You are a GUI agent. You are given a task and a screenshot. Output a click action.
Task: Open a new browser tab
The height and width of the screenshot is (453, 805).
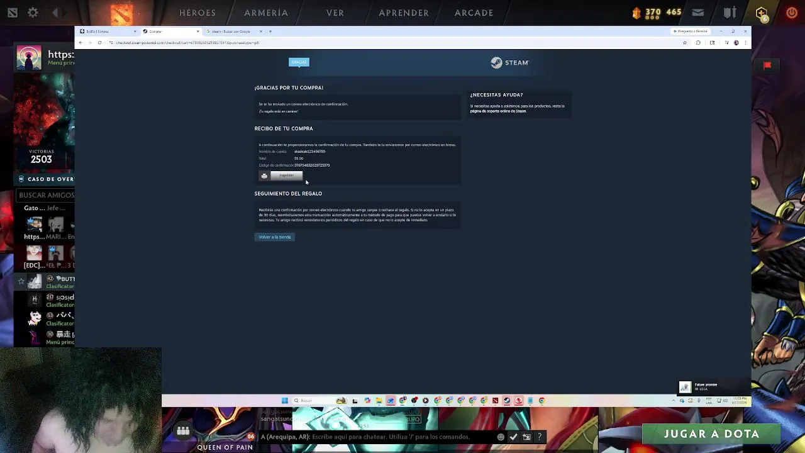(270, 31)
